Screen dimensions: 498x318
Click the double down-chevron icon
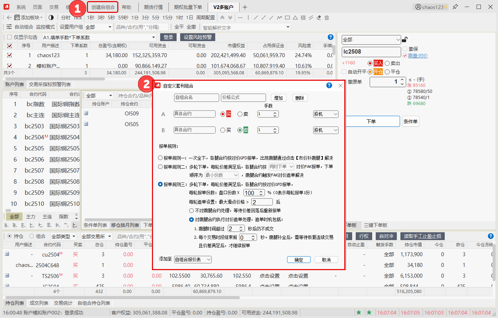click(x=230, y=18)
